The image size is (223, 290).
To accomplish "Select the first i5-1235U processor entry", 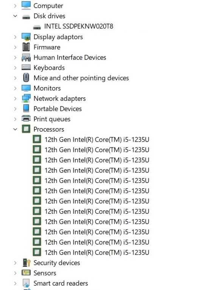I will click(x=97, y=139).
